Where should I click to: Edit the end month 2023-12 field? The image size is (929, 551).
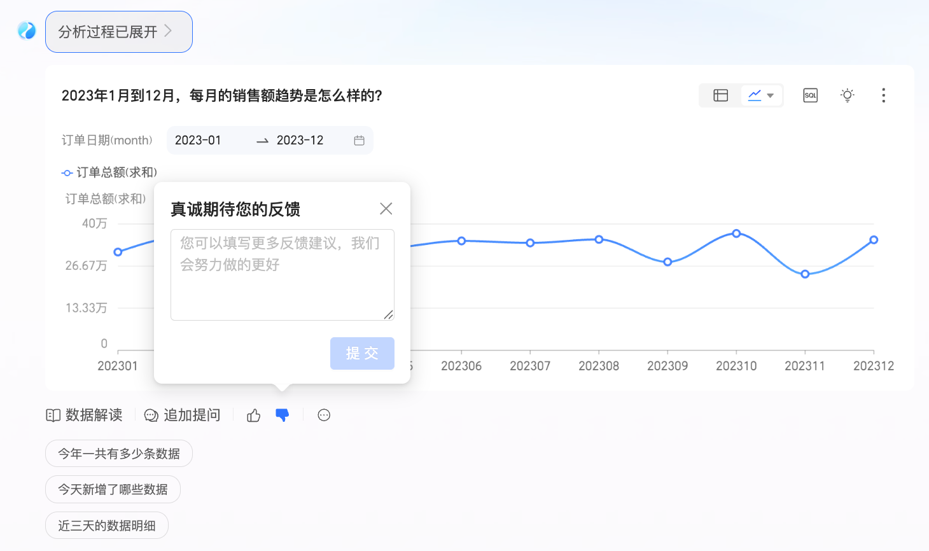300,141
